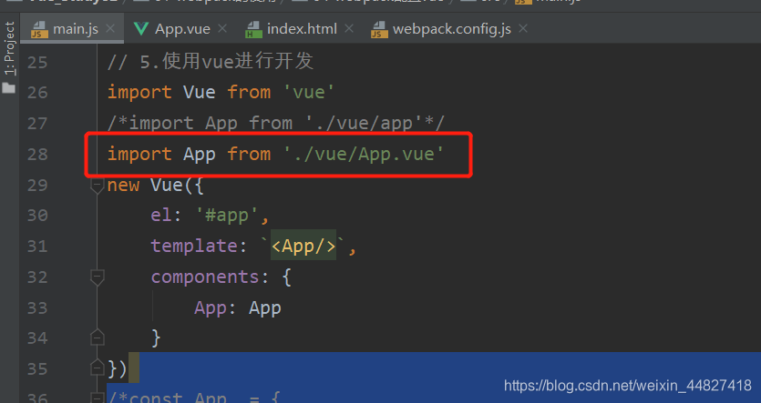This screenshot has height=403, width=761.
Task: Click the commented import on line 27
Action: 275,123
